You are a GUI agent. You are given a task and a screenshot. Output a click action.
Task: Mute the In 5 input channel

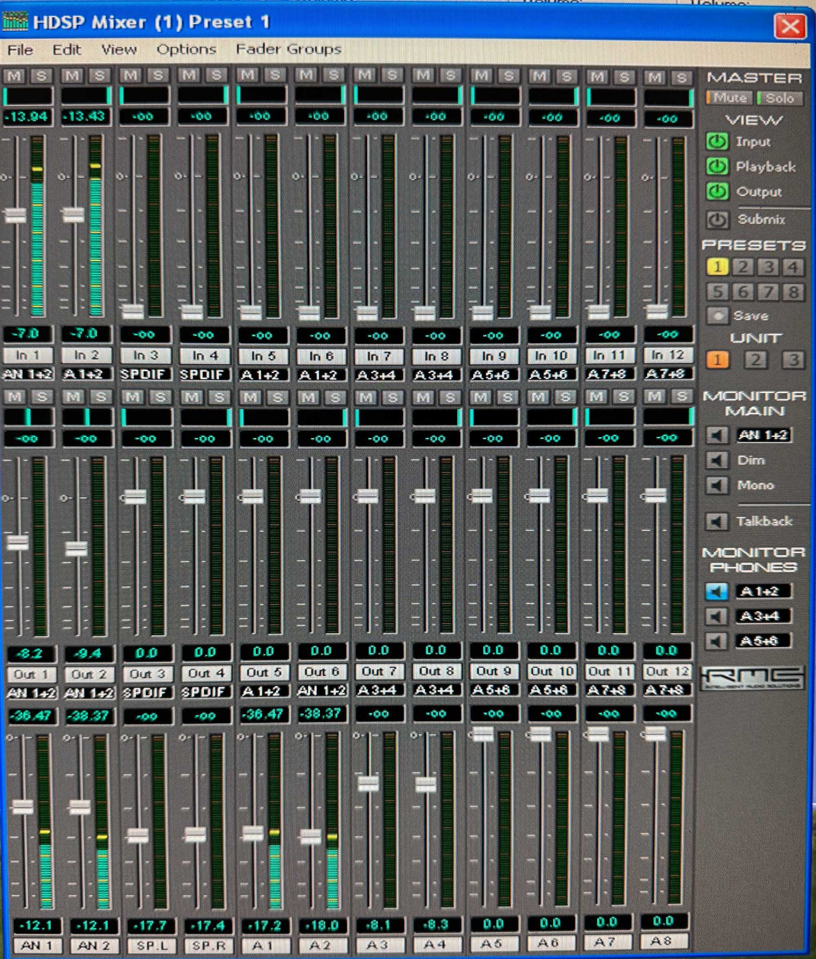click(x=248, y=75)
